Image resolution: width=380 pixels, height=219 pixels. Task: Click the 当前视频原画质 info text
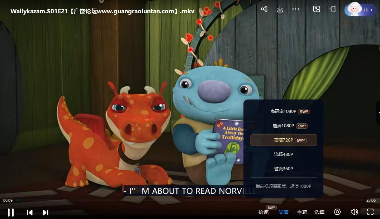[284, 186]
